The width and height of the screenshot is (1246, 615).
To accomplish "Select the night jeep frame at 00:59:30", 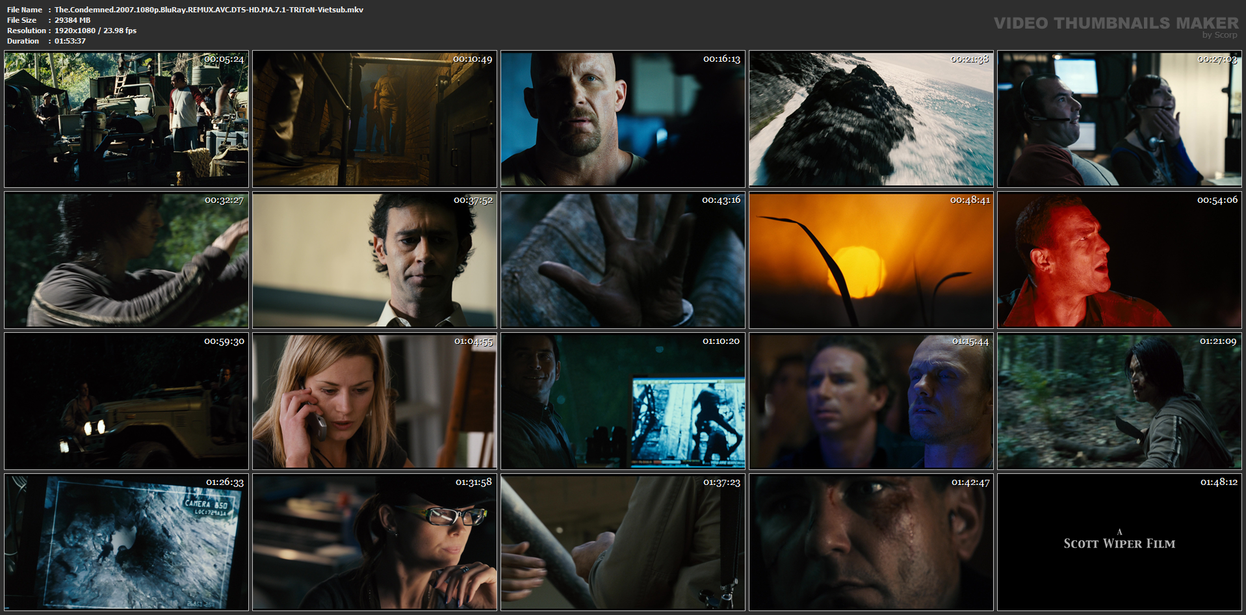I will [126, 401].
